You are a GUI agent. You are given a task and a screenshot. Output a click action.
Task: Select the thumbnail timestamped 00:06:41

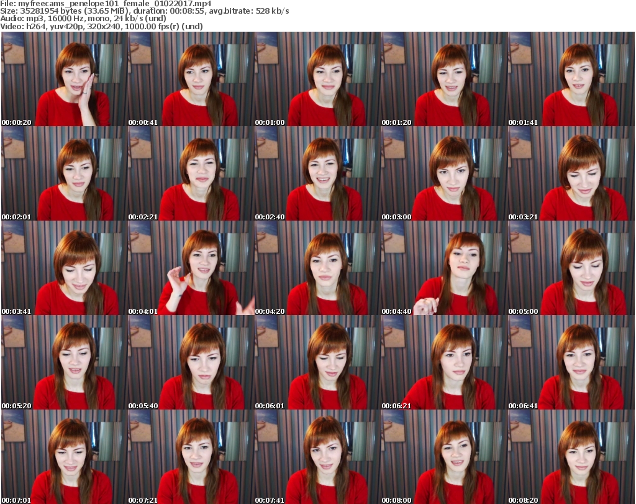[x=571, y=363]
